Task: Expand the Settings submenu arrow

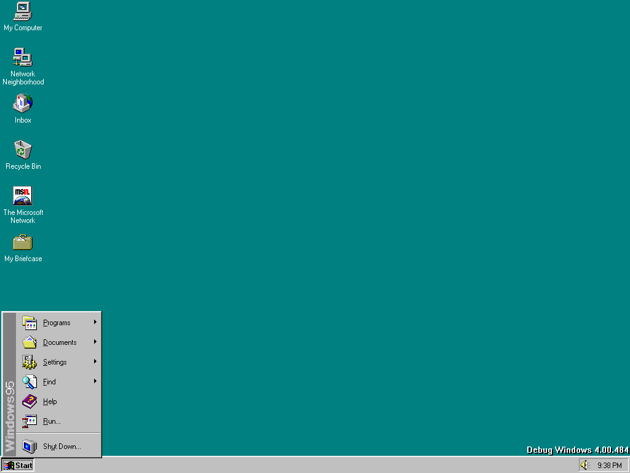Action: click(95, 361)
